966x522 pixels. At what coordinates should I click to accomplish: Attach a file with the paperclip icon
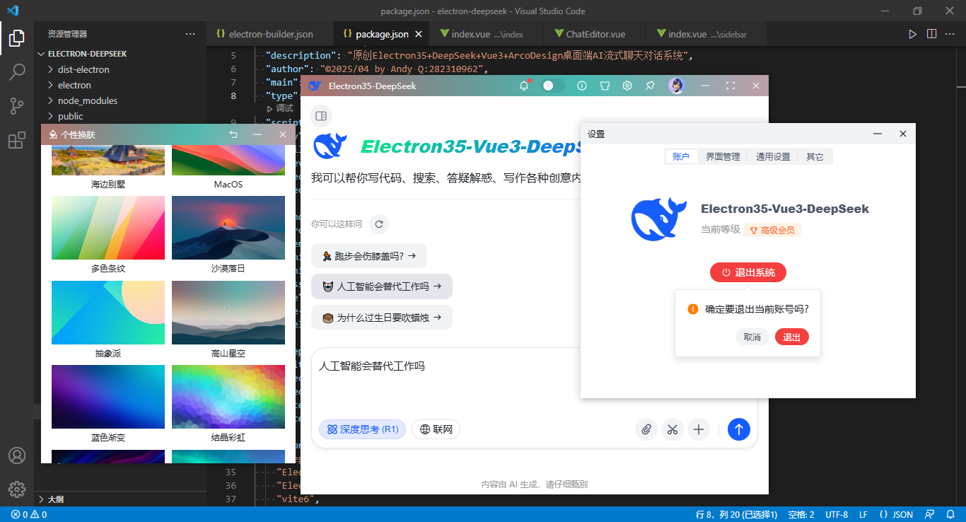pos(646,429)
